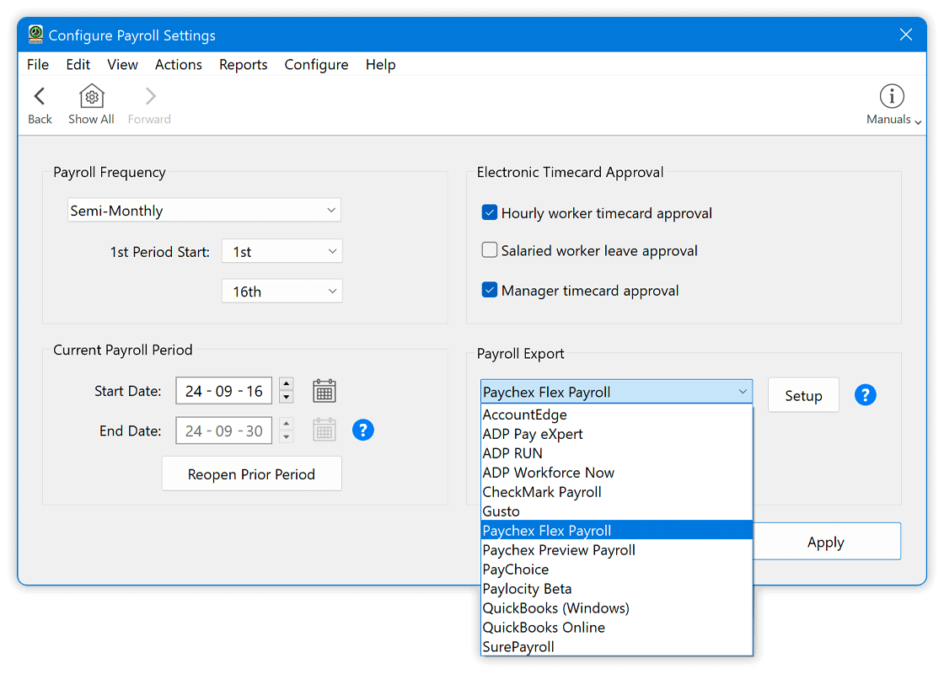The width and height of the screenshot is (944, 674).
Task: Open Show All settings home icon
Action: coord(92,96)
